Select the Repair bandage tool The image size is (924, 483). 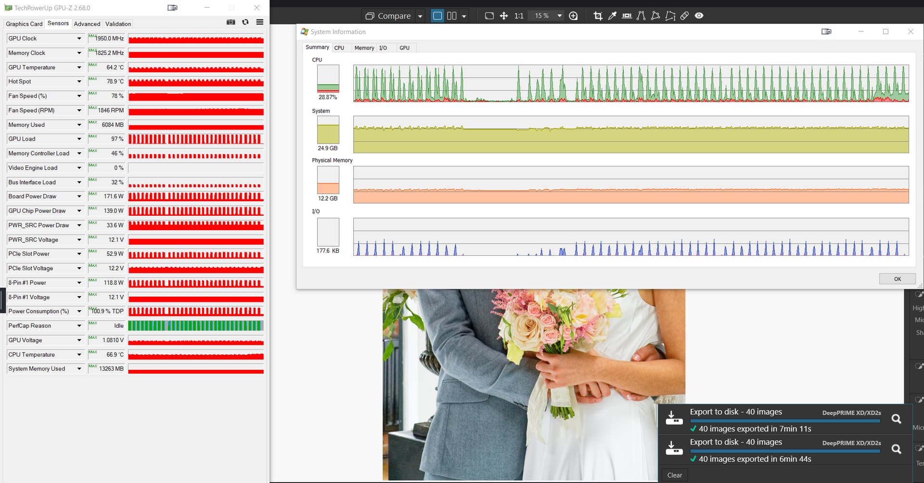click(684, 16)
